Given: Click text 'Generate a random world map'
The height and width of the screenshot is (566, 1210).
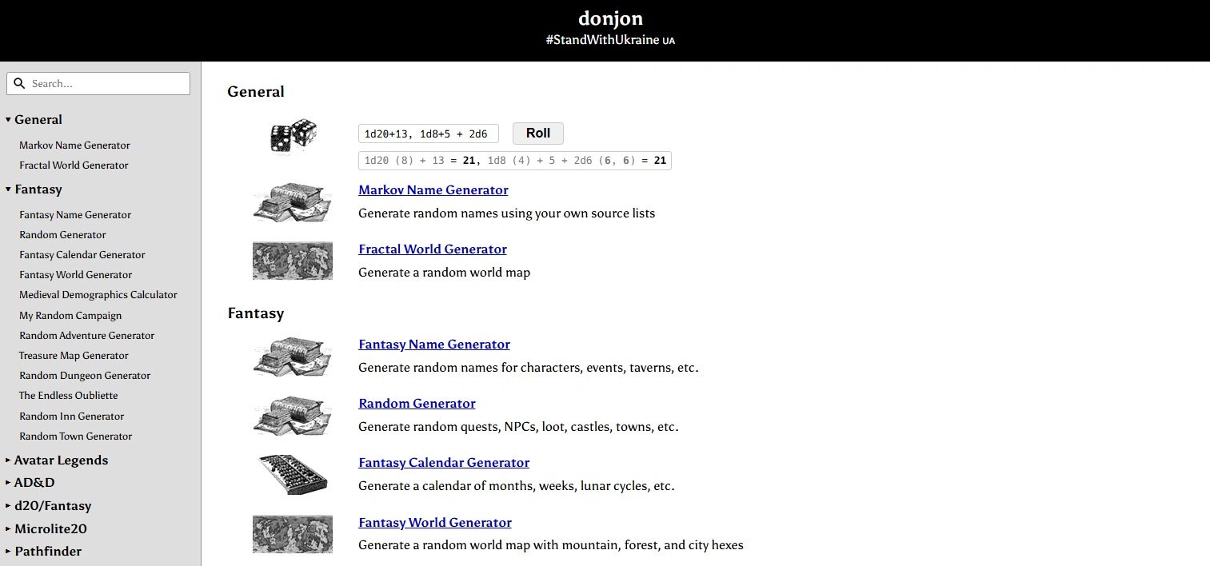Looking at the screenshot, I should (444, 273).
